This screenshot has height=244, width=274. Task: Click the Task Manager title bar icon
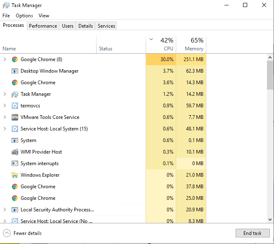[x=6, y=5]
